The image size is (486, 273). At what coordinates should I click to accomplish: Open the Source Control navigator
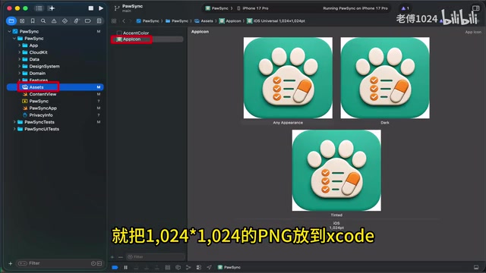coord(22,21)
